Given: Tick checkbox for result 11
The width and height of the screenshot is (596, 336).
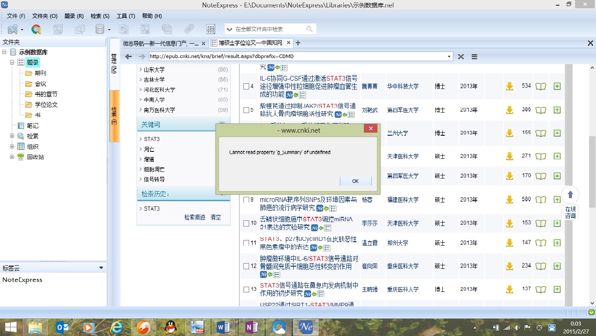Looking at the screenshot, I should (246, 243).
